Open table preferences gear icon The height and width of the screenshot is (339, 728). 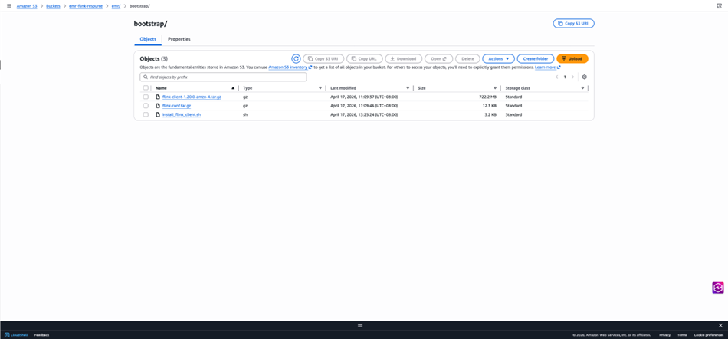(584, 77)
